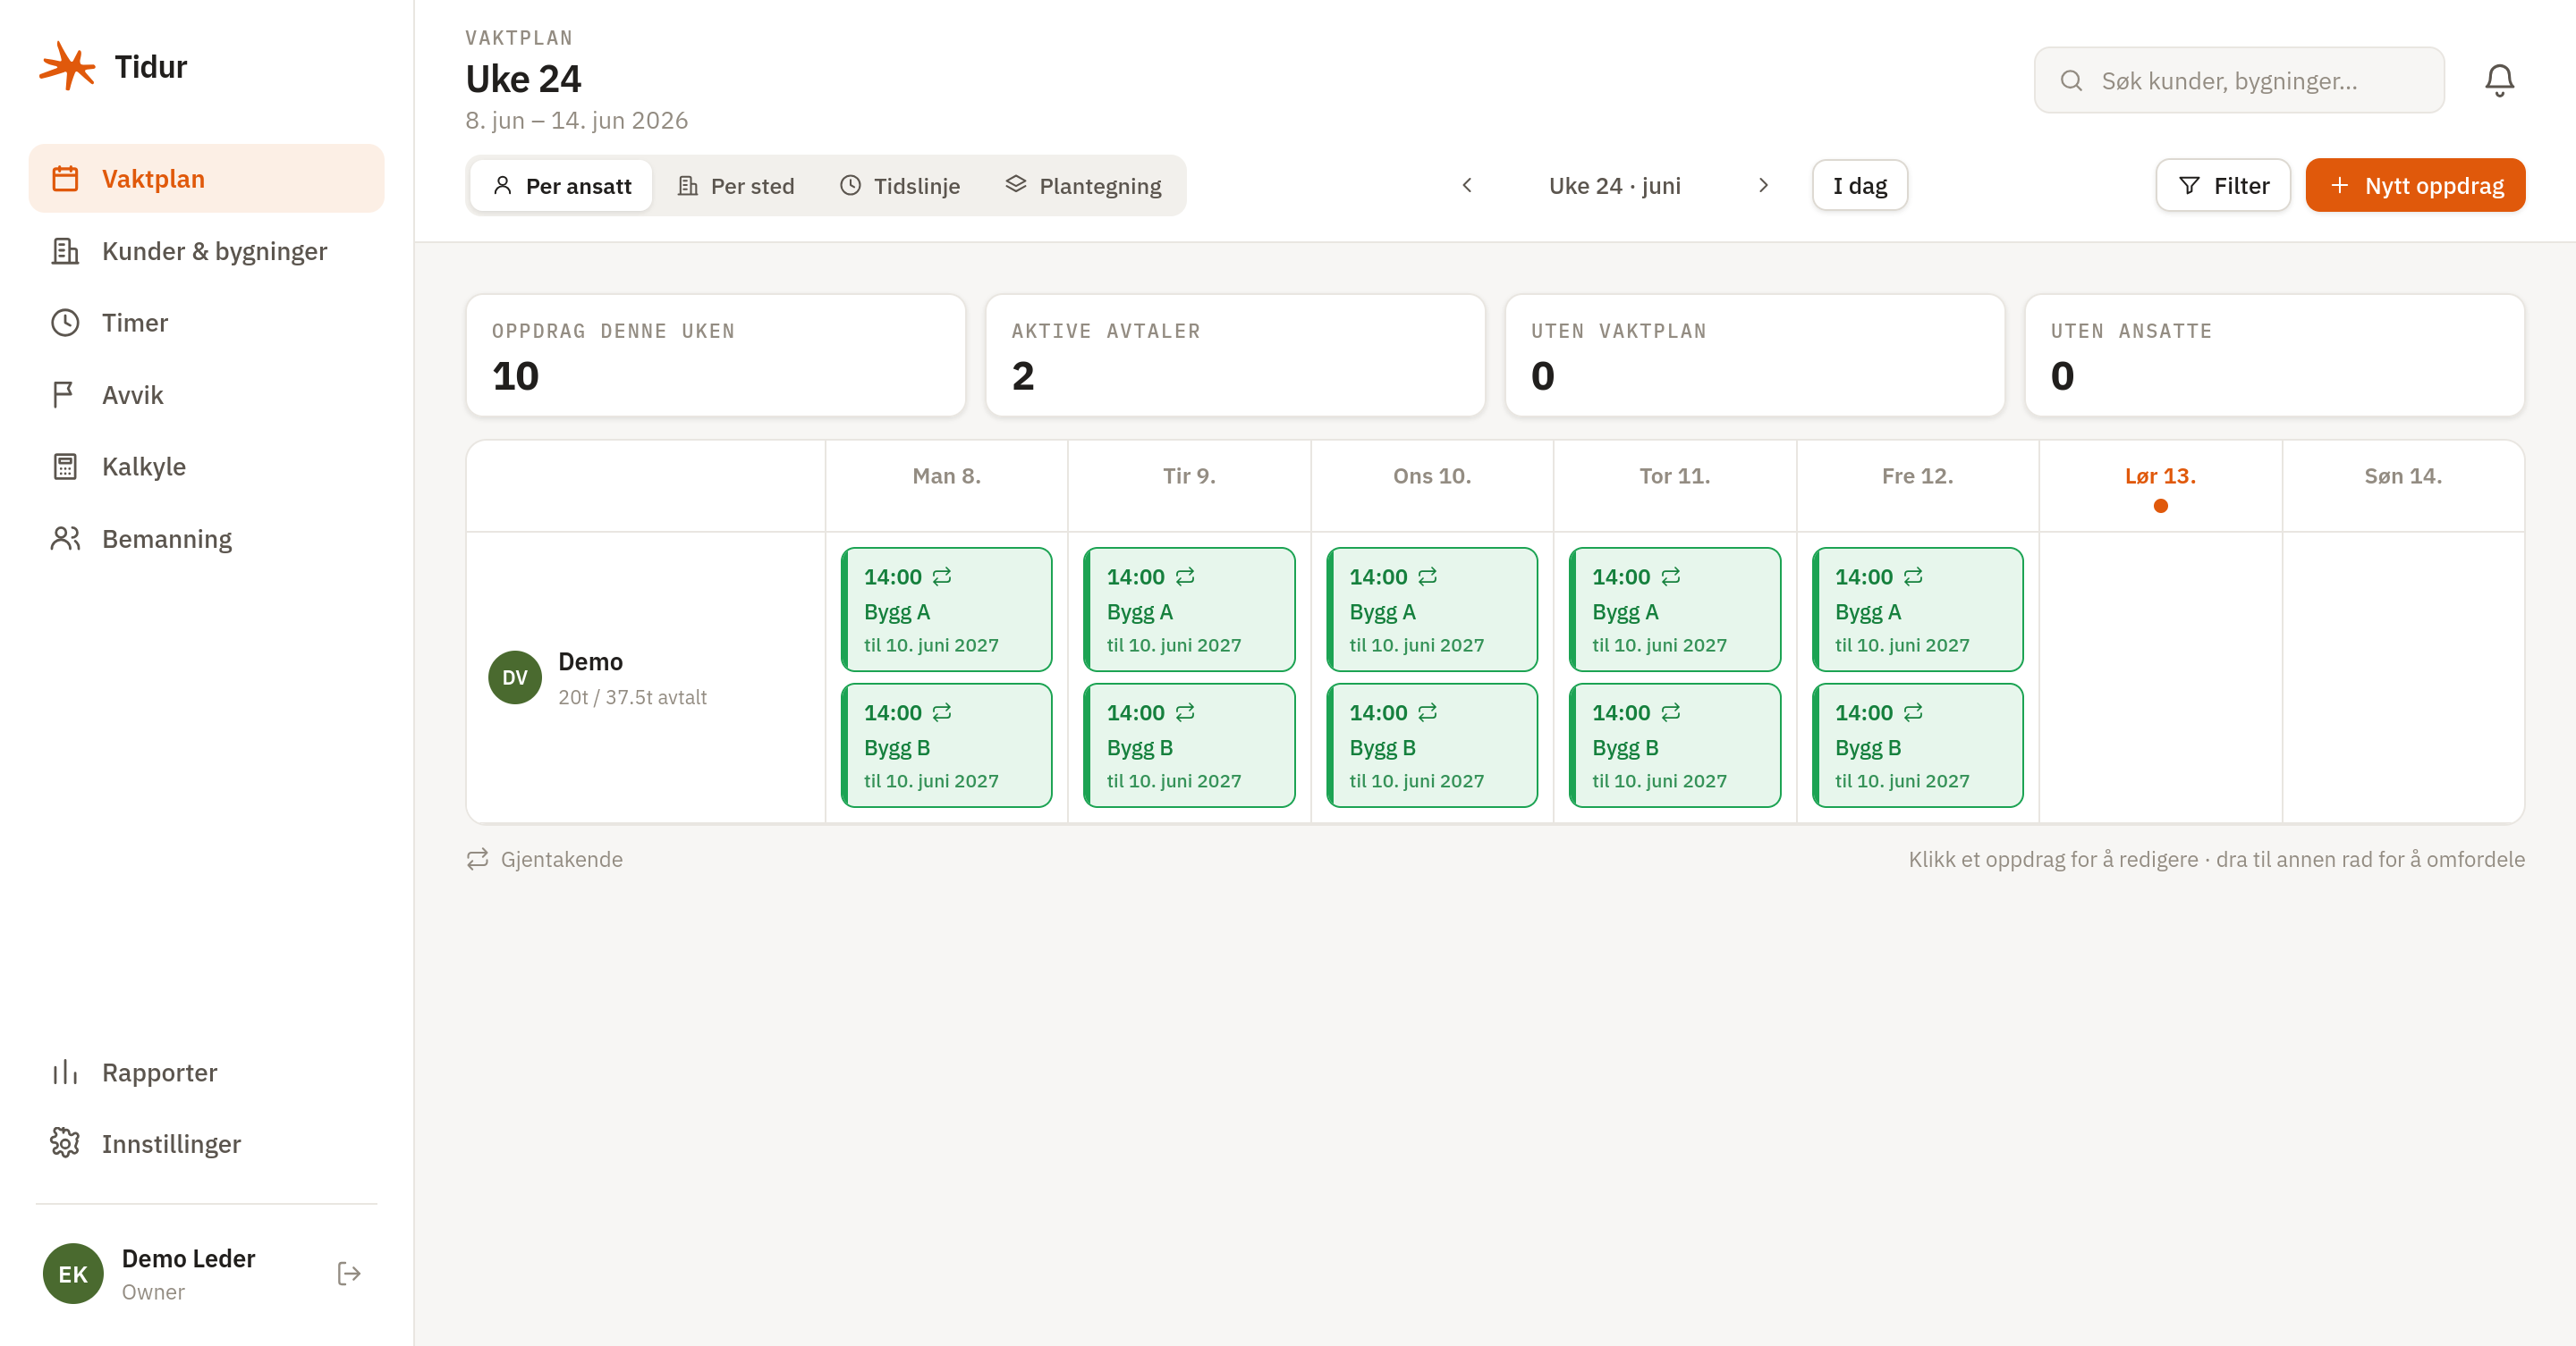Image resolution: width=2576 pixels, height=1346 pixels.
Task: Click the Kalkyle calculator icon
Action: (x=65, y=467)
